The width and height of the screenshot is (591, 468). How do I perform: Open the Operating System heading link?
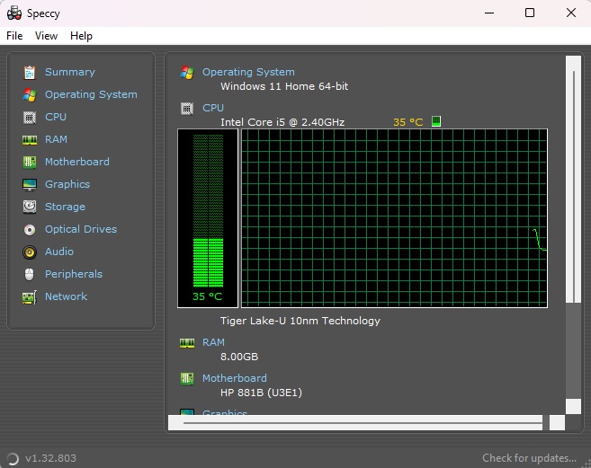248,72
